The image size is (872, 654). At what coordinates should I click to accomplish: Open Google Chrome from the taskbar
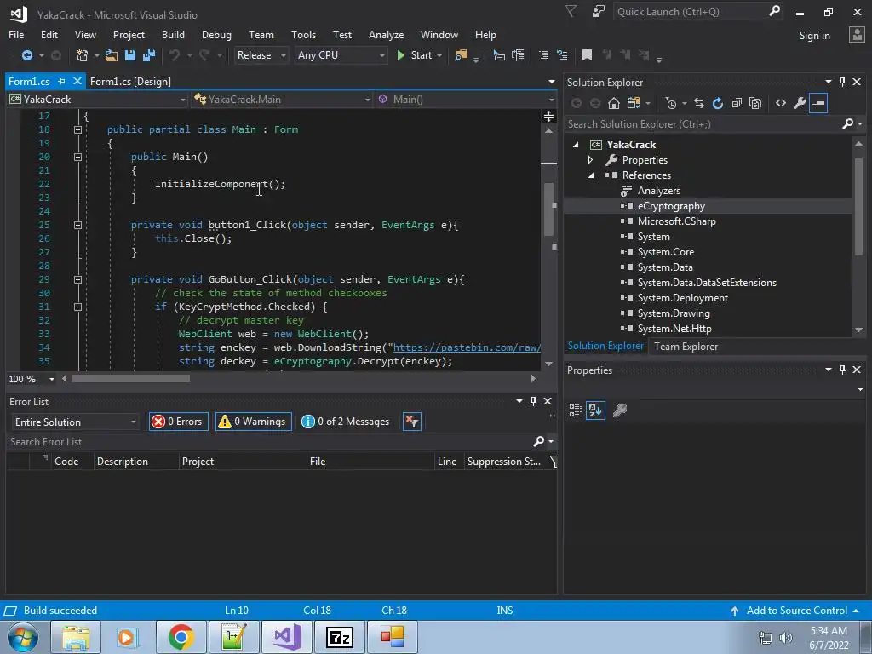181,637
